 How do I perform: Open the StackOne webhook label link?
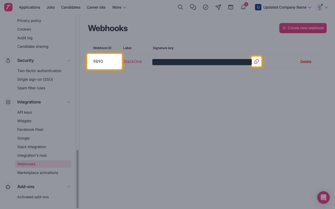pyautogui.click(x=132, y=61)
